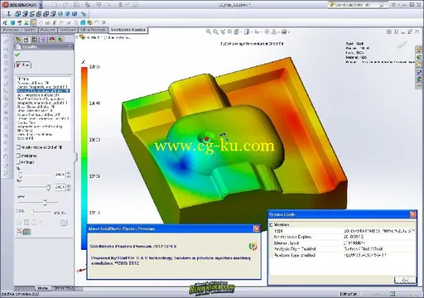Click the last manager tab icon above Results
424x298 pixels.
pos(60,40)
